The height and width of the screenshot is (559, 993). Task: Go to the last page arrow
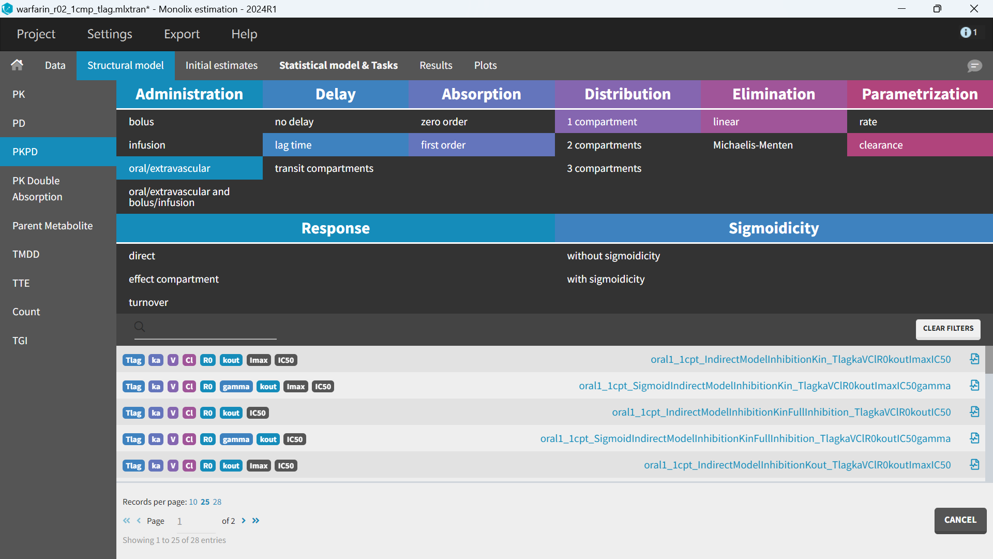(256, 521)
